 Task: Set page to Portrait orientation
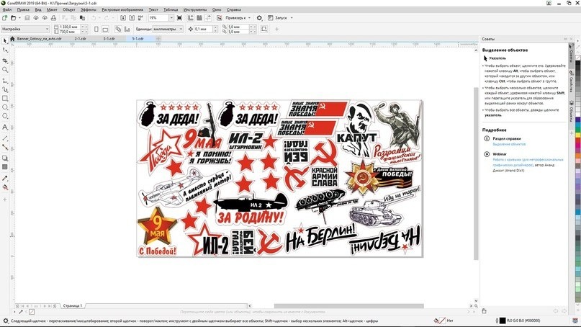point(96,29)
